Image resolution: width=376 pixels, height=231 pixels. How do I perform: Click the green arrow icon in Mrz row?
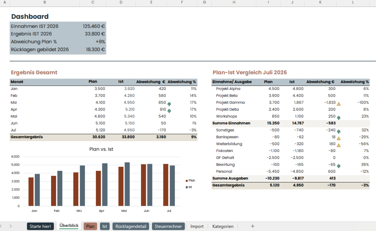(x=169, y=104)
